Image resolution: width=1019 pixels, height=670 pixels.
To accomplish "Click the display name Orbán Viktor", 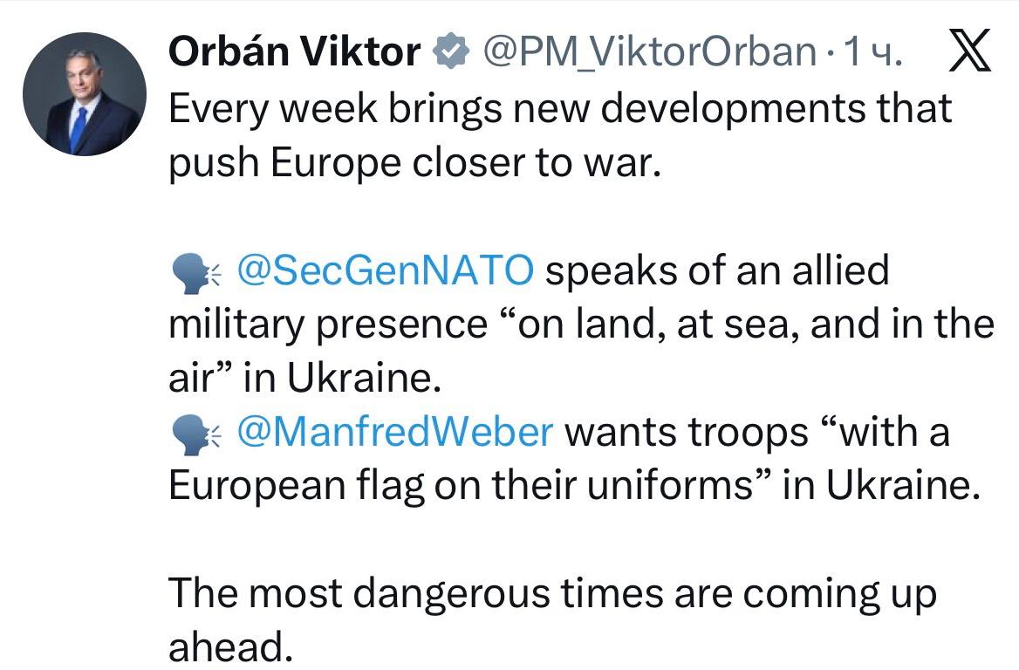I will [x=294, y=55].
